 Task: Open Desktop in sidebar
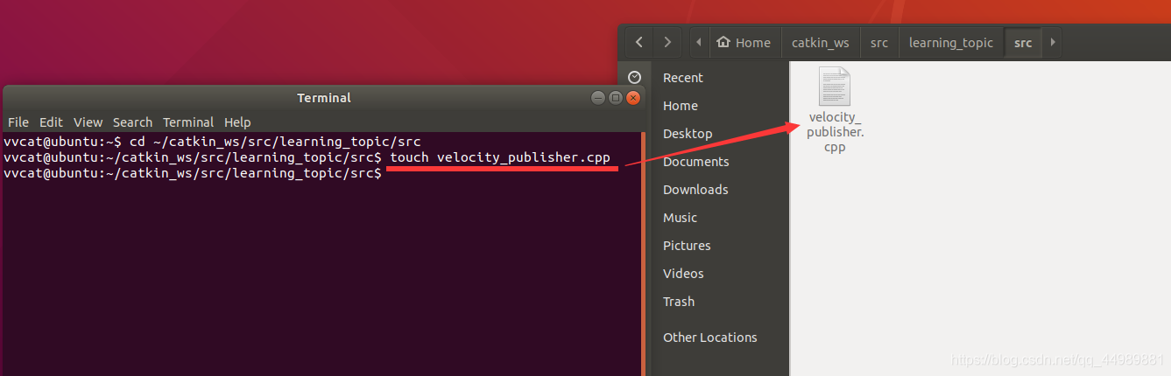tap(688, 134)
